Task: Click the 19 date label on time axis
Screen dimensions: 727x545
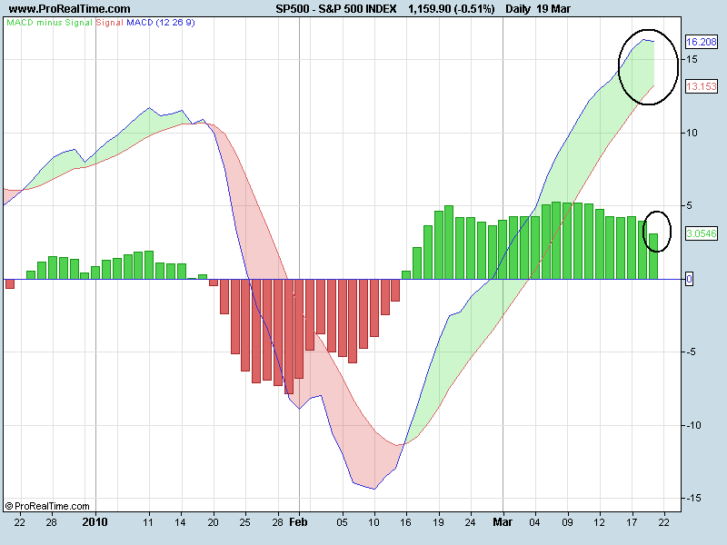Action: click(x=438, y=522)
